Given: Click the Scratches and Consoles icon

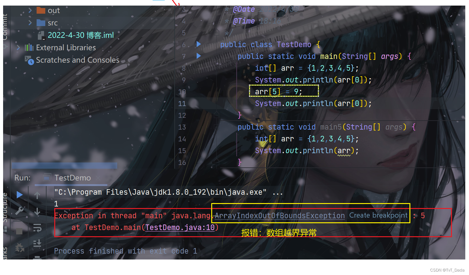Looking at the screenshot, I should [x=29, y=60].
